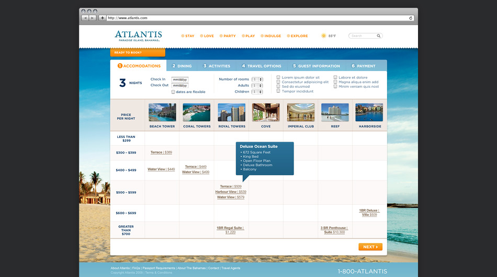Select the Accomodations step tab
The image size is (497, 277).
coord(139,66)
